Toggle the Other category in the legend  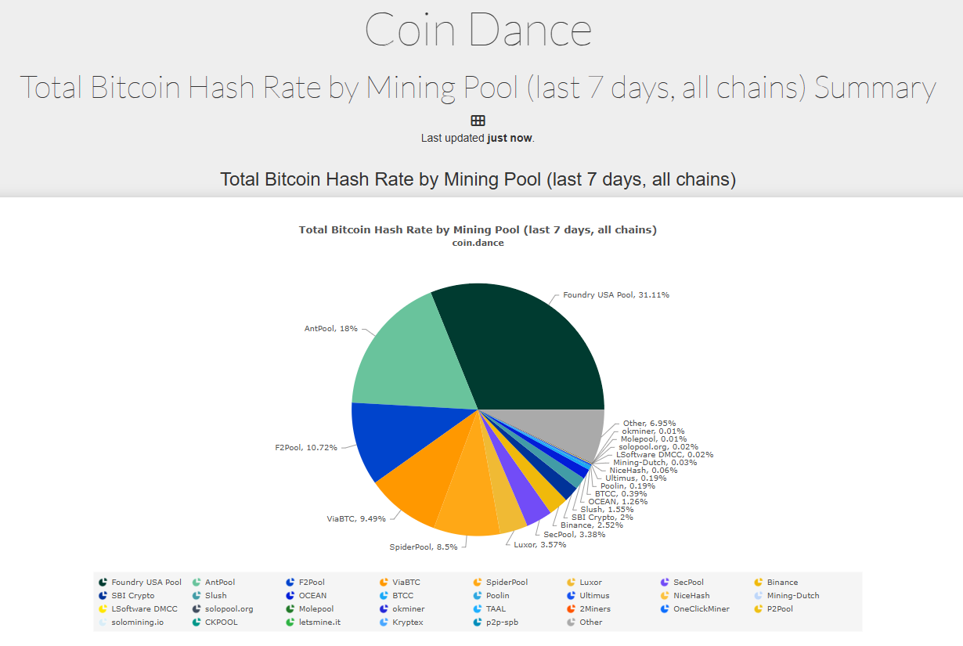point(571,622)
